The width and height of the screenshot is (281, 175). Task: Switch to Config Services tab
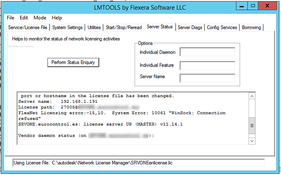(222, 28)
